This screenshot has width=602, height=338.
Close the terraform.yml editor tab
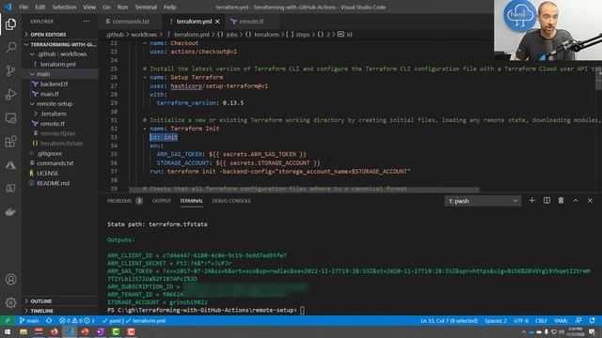[x=217, y=22]
